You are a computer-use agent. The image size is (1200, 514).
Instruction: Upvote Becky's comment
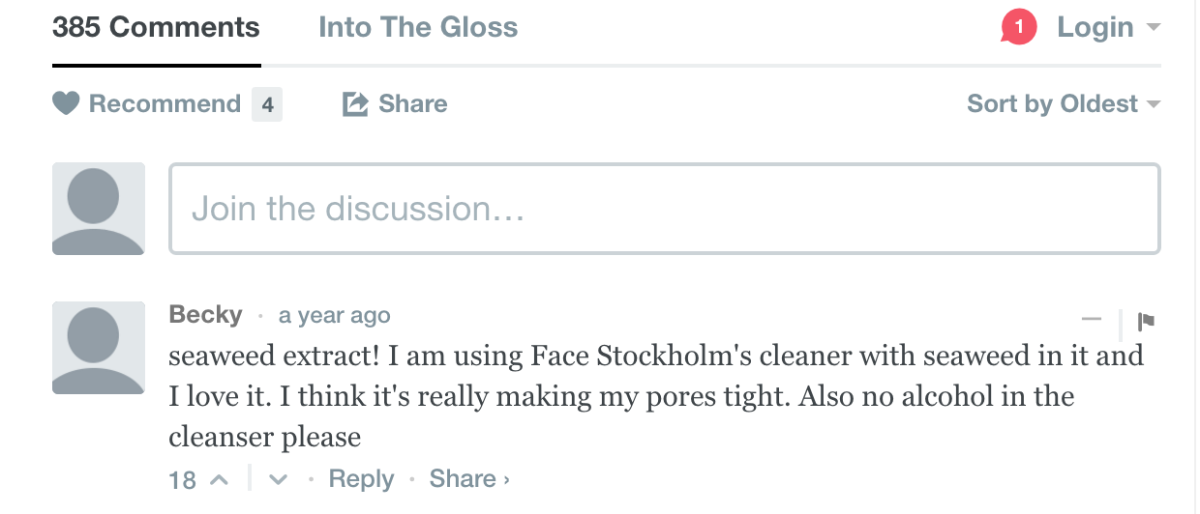(219, 479)
